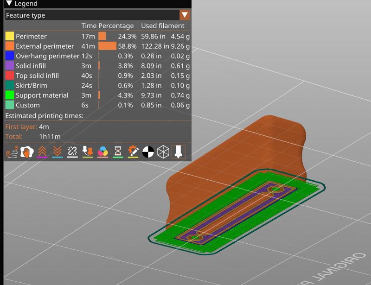Click the Skirt/Brim label
Viewport: 371px width, 285px height.
coord(31,86)
